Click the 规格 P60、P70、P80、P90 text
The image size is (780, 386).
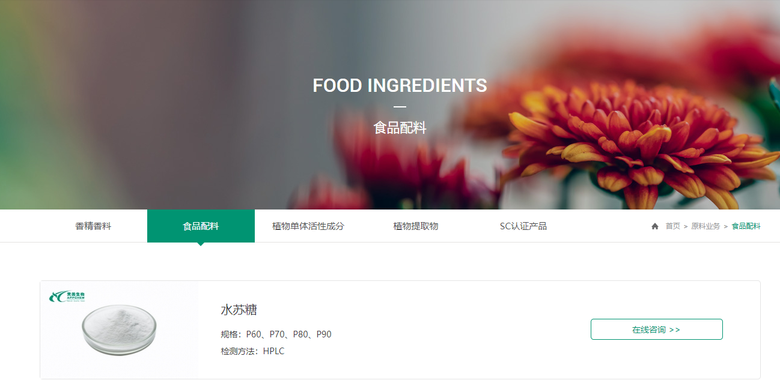pos(276,334)
